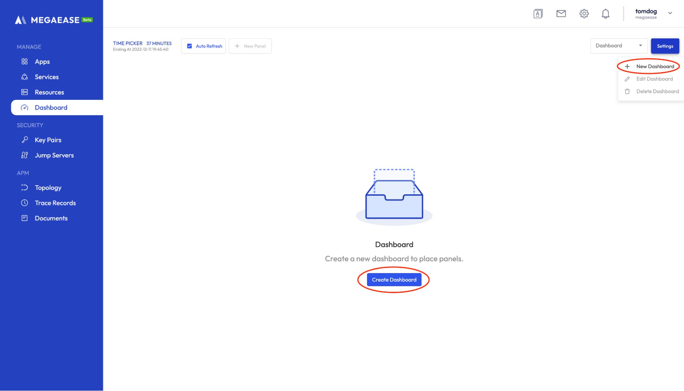Open Jump Servers in the sidebar
Viewport: 684px width, 391px height.
pos(54,155)
